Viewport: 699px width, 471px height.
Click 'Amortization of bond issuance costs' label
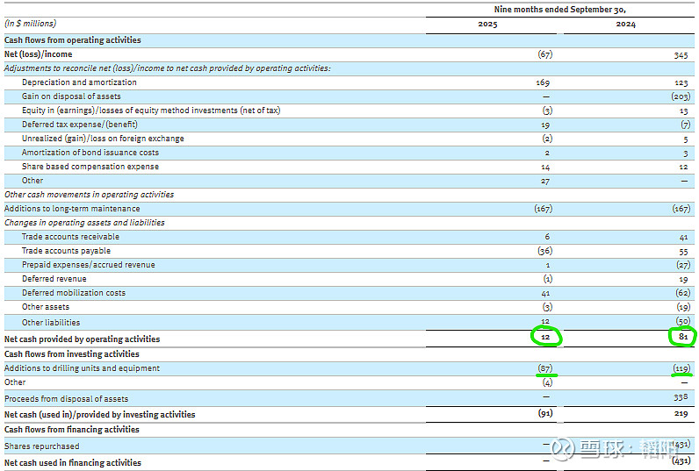coord(90,153)
